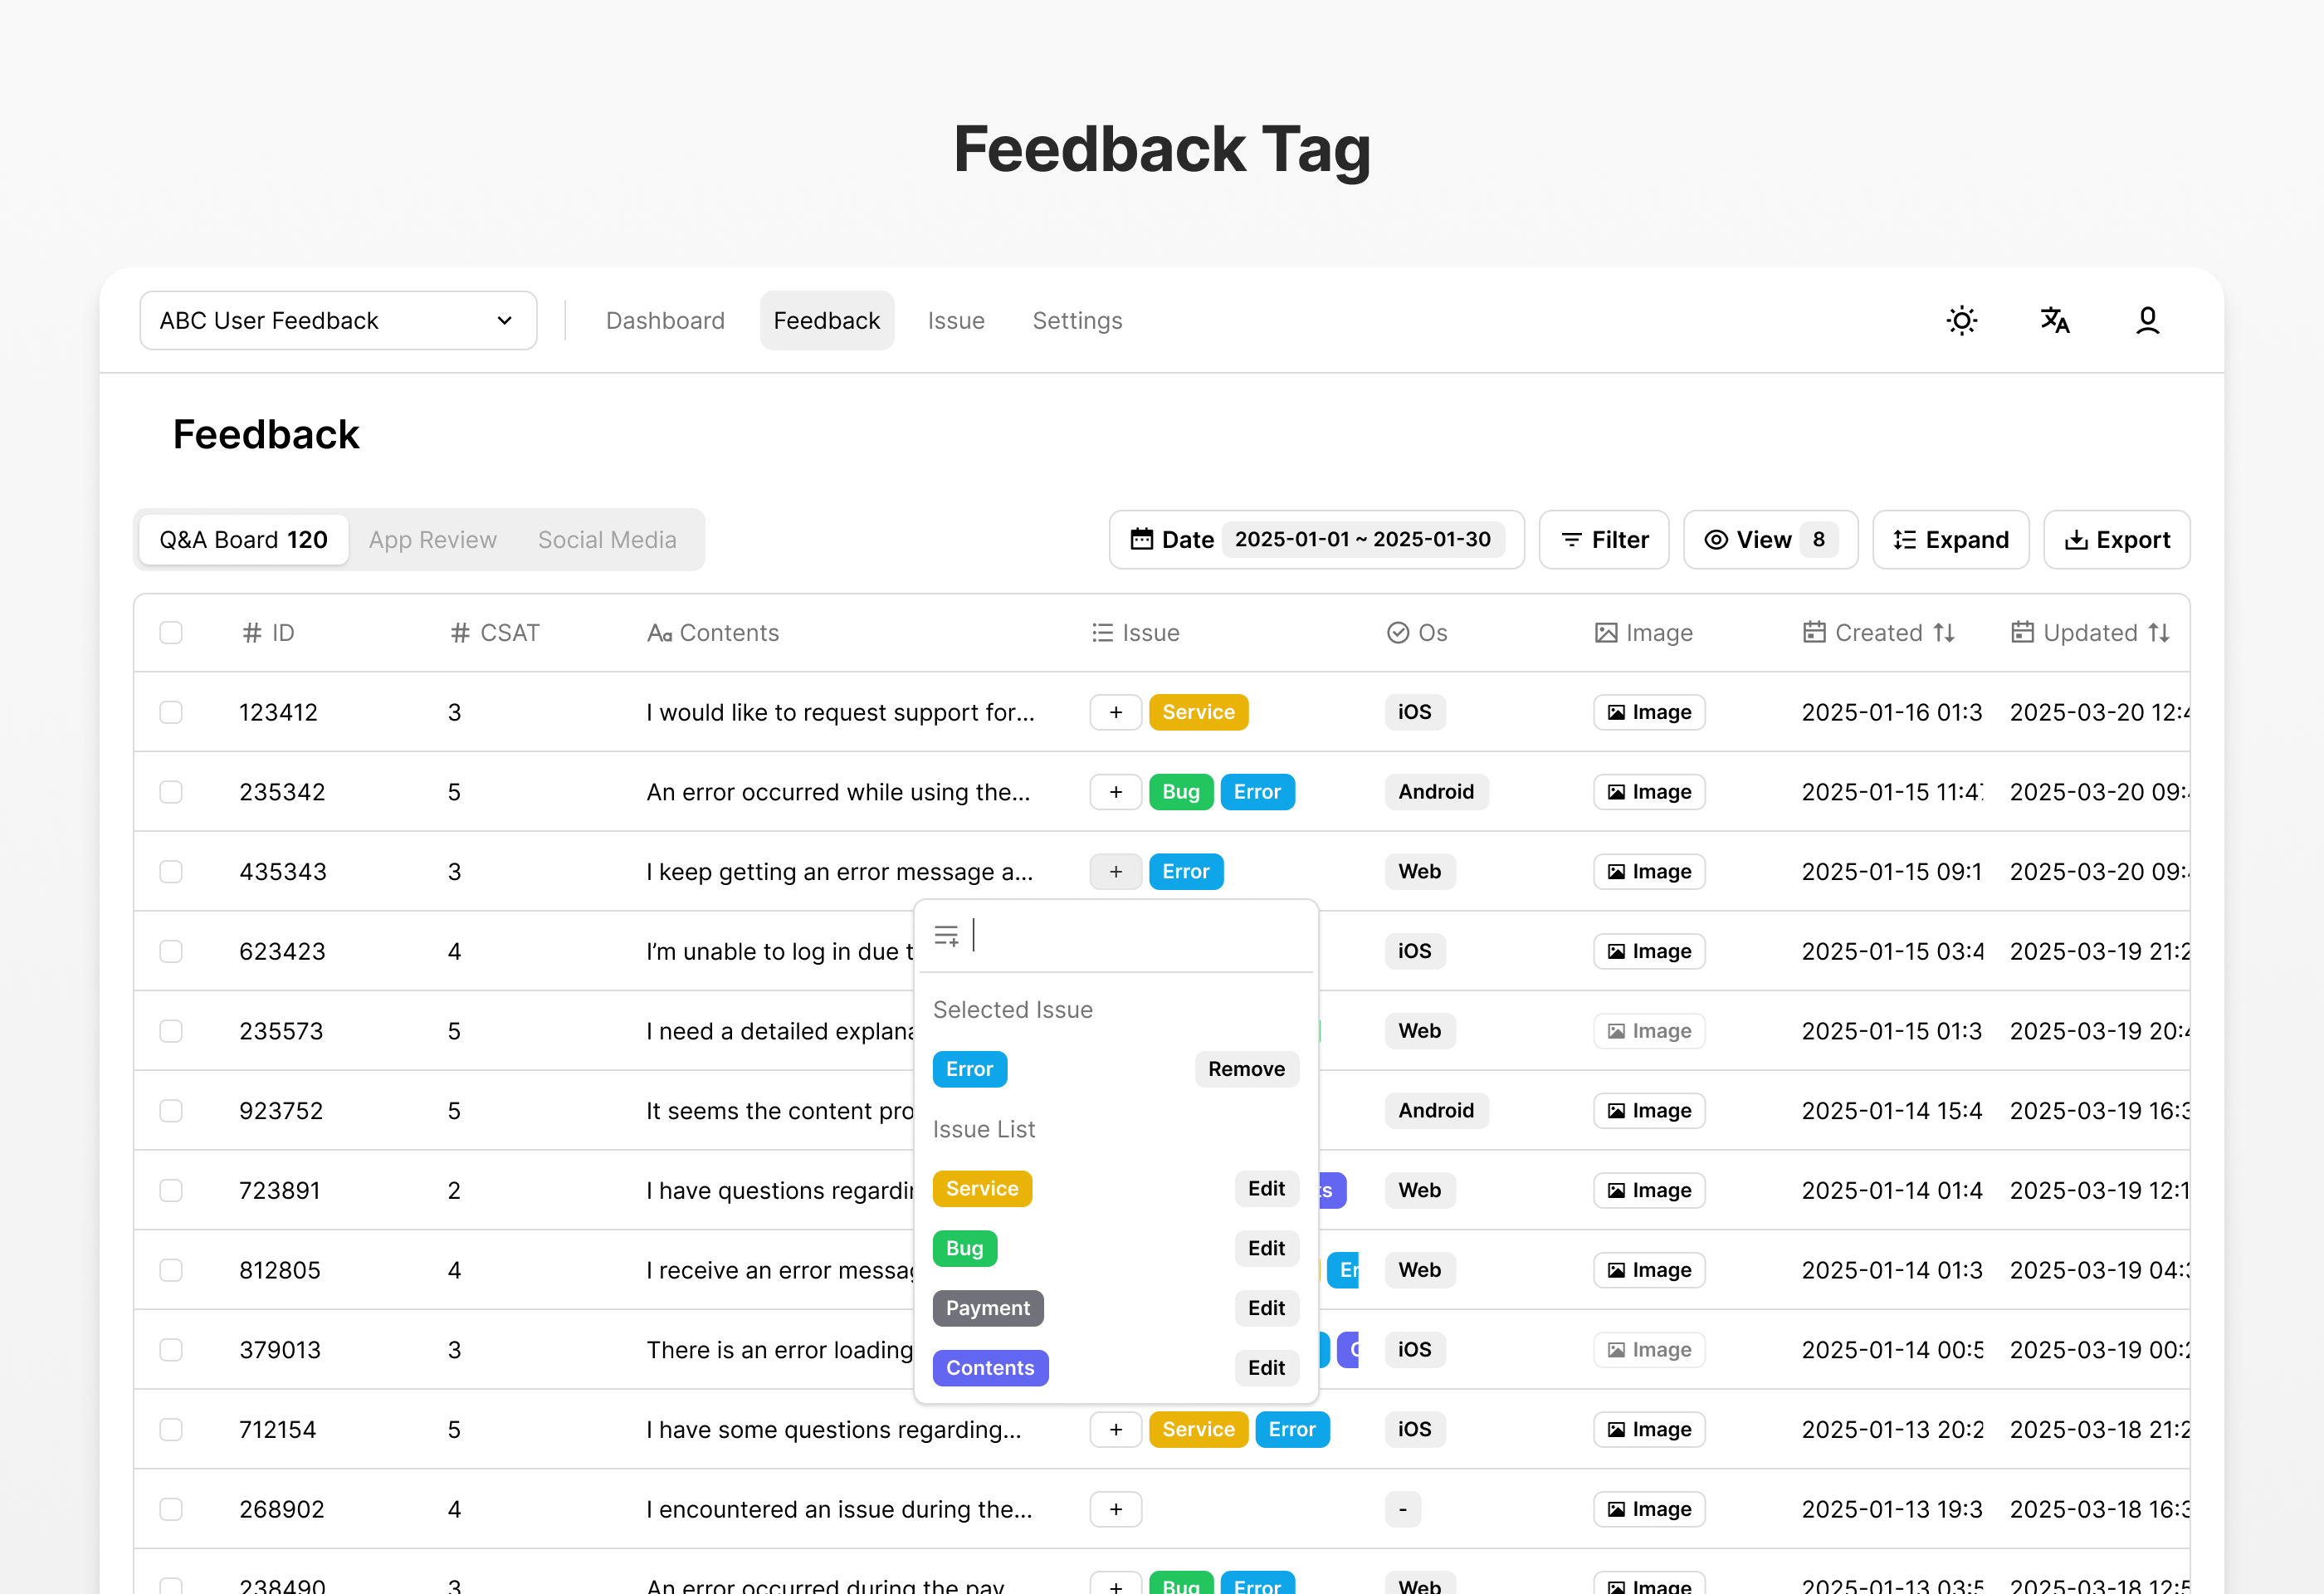Open the ABC User Feedback project dropdown
Viewport: 2324px width, 1594px height.
(337, 320)
